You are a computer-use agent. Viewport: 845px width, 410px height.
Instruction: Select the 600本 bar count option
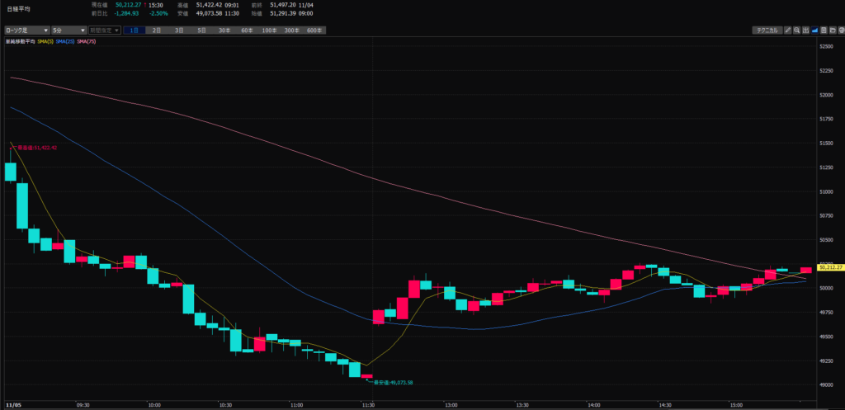[314, 31]
